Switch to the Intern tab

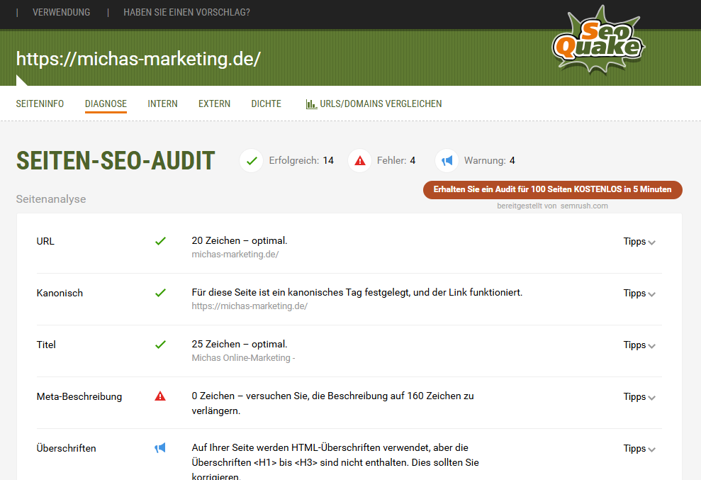pyautogui.click(x=163, y=104)
